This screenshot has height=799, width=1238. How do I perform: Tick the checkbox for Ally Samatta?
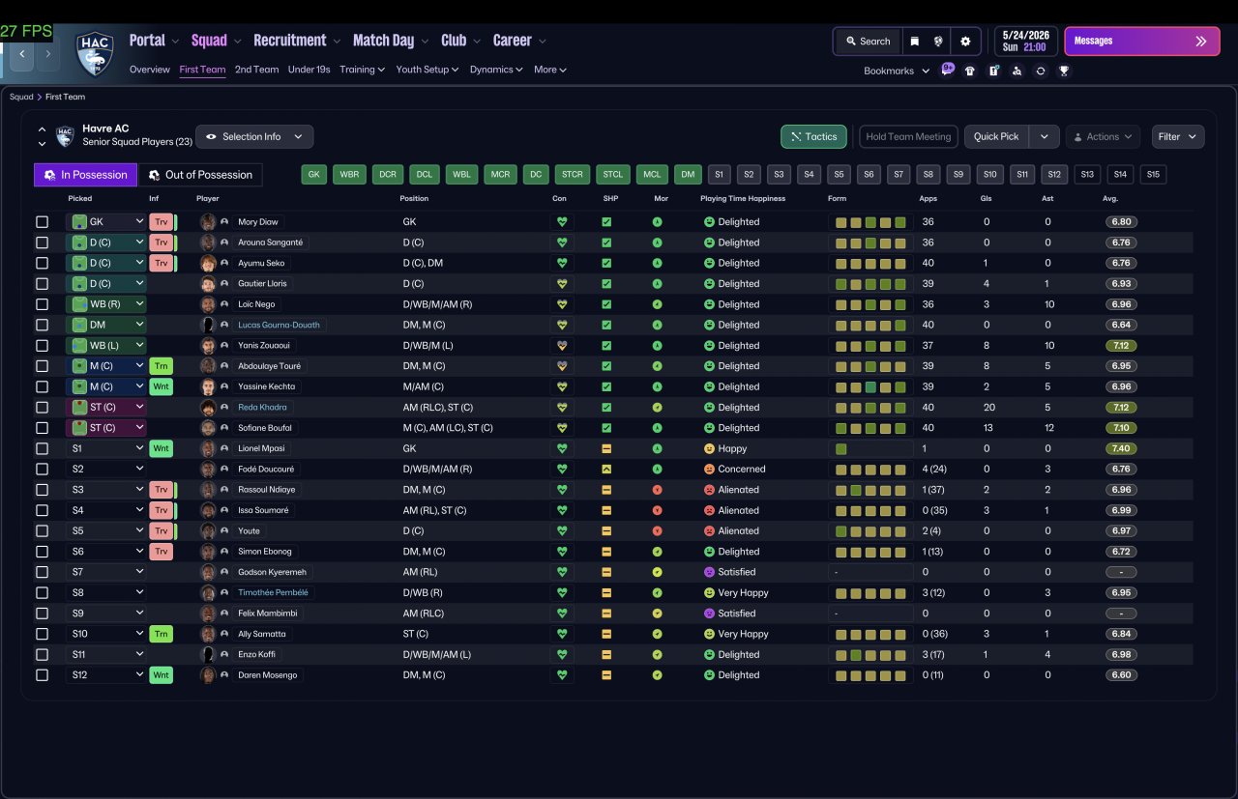point(42,634)
